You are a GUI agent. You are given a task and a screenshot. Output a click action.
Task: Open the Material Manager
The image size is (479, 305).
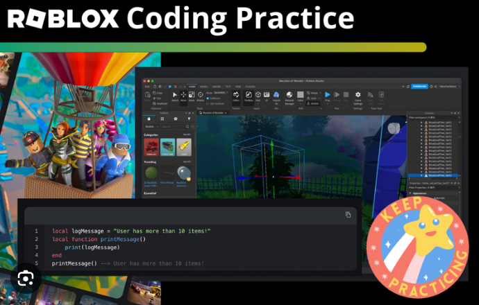289,98
